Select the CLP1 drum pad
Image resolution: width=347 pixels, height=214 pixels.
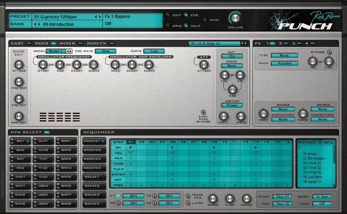pyautogui.click(x=43, y=141)
